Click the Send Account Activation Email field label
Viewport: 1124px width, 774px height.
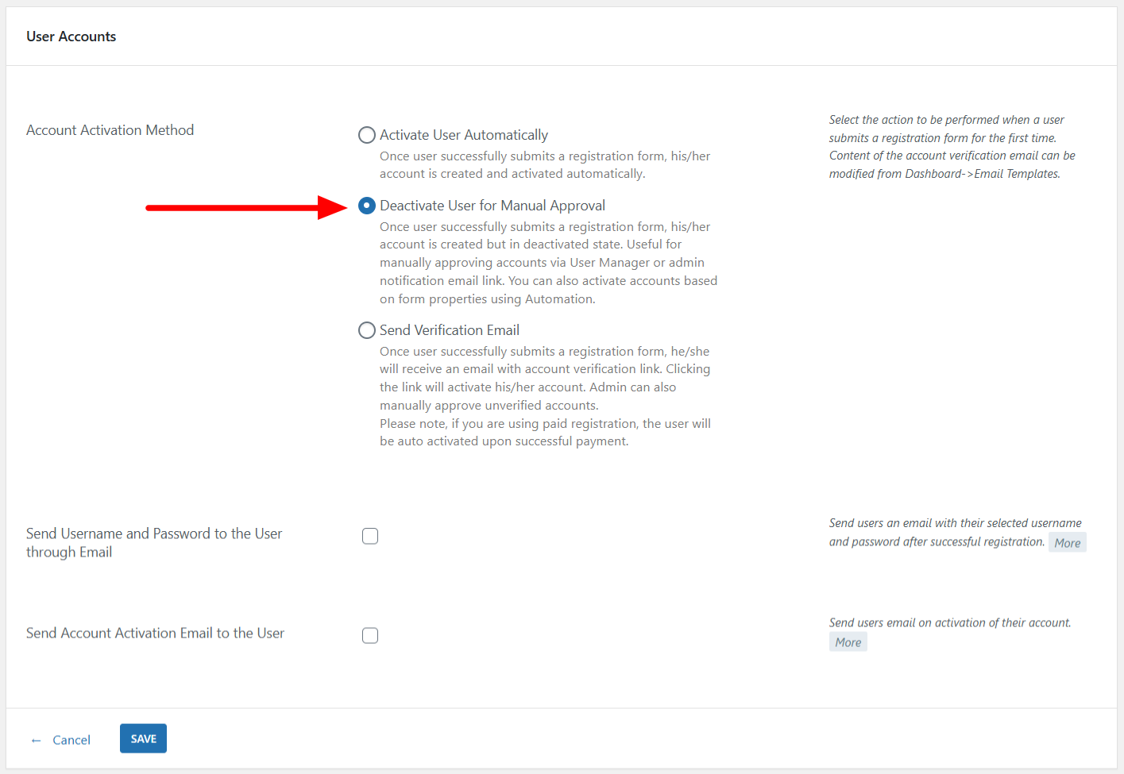156,633
